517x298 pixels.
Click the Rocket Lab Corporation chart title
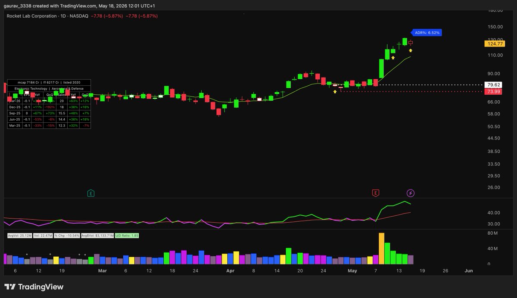[32, 16]
